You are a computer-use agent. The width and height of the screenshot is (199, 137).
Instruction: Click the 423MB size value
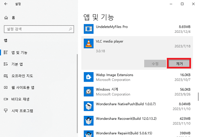coord(185,119)
